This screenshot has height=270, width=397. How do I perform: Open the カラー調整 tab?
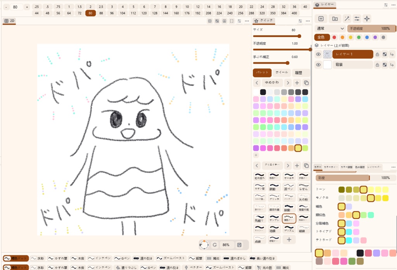coord(346,167)
